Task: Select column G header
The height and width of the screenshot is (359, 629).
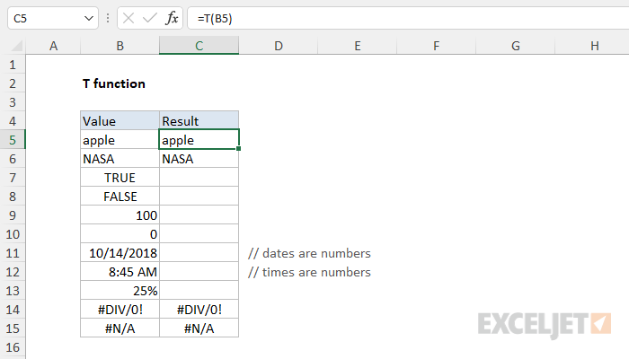Action: tap(516, 46)
